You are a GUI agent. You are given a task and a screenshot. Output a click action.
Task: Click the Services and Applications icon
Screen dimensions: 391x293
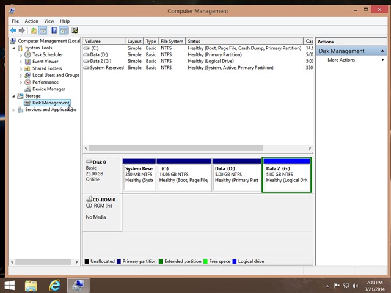(x=20, y=110)
